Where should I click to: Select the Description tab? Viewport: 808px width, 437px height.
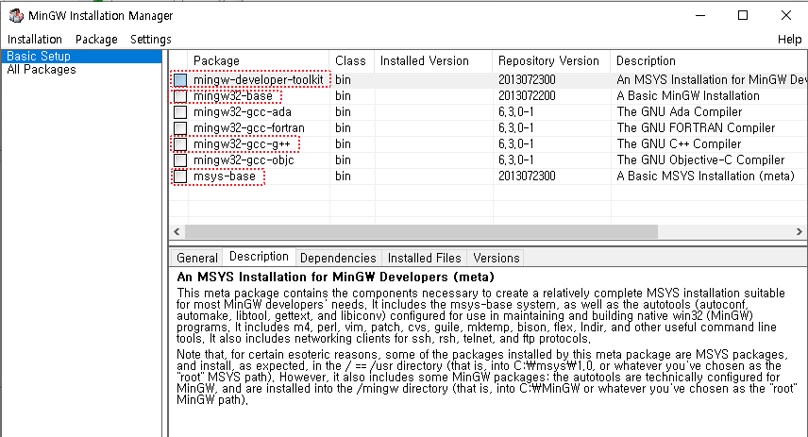(x=259, y=256)
